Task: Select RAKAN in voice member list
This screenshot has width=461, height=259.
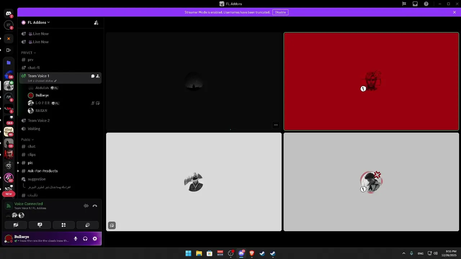Action: 63,111
